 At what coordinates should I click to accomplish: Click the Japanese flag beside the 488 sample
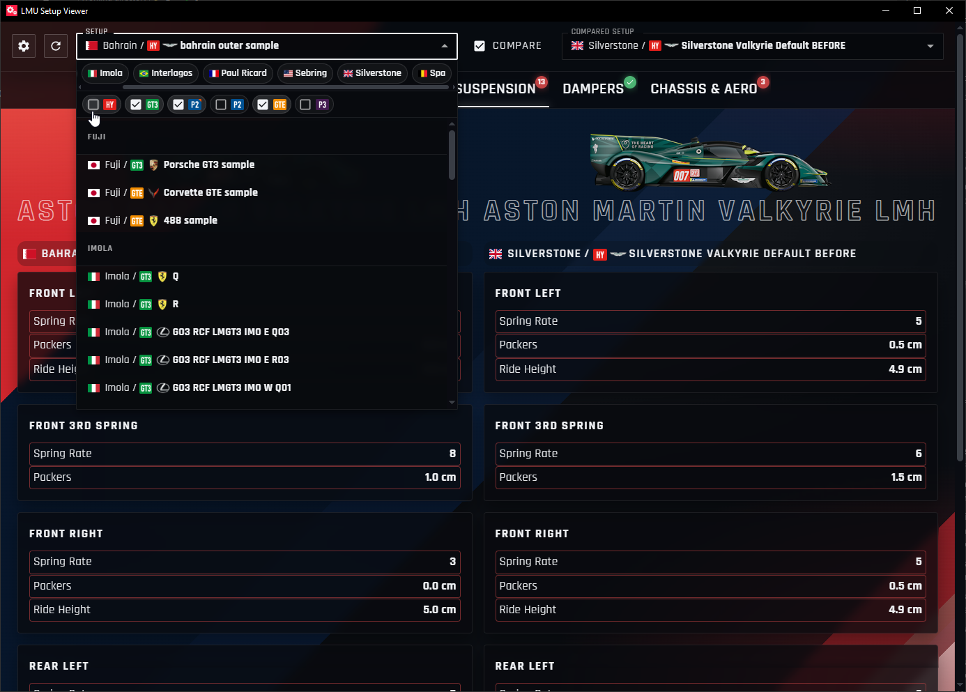[93, 220]
